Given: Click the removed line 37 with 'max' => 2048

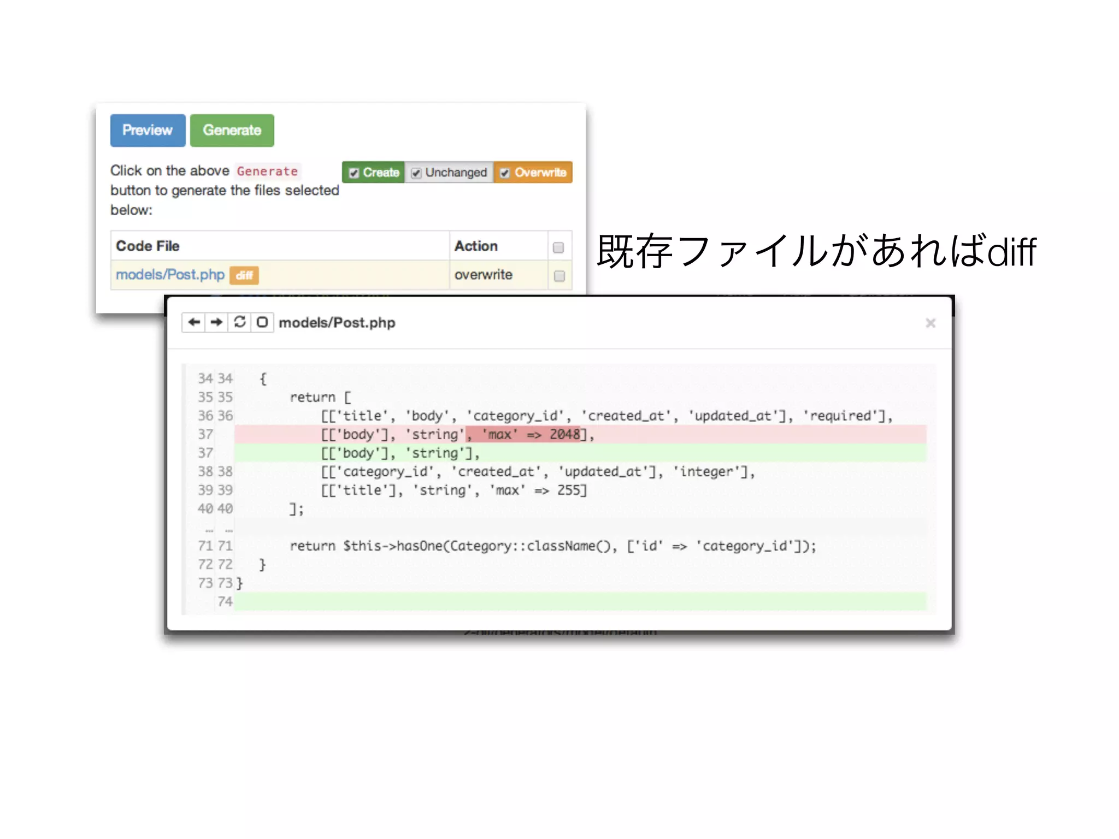Looking at the screenshot, I should [580, 434].
